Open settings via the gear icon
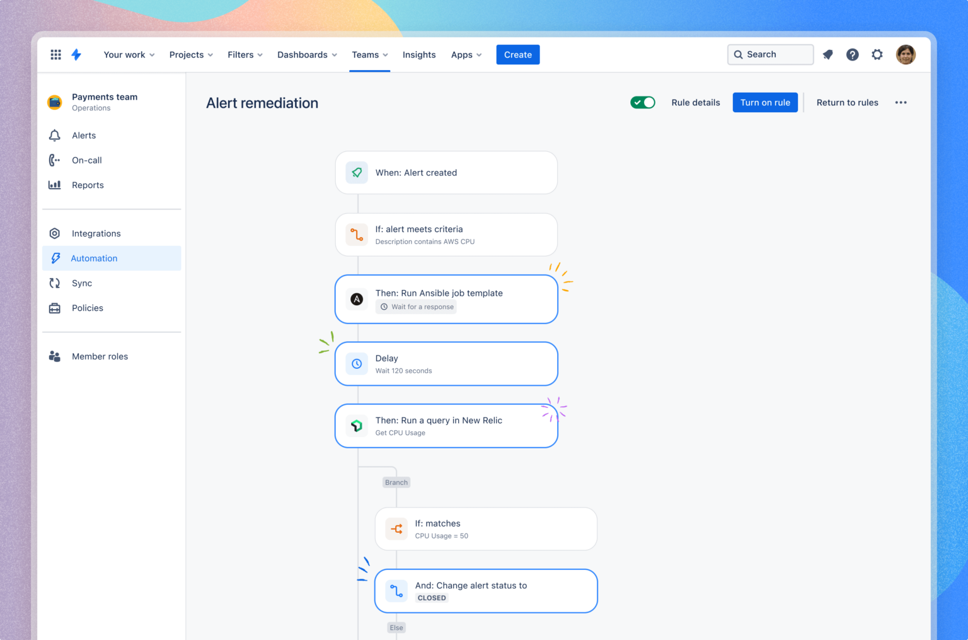The width and height of the screenshot is (968, 640). coord(877,54)
